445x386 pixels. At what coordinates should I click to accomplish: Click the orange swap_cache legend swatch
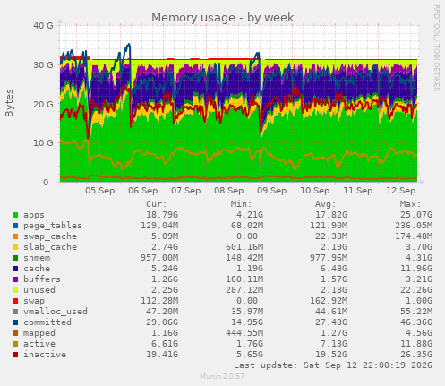15,236
